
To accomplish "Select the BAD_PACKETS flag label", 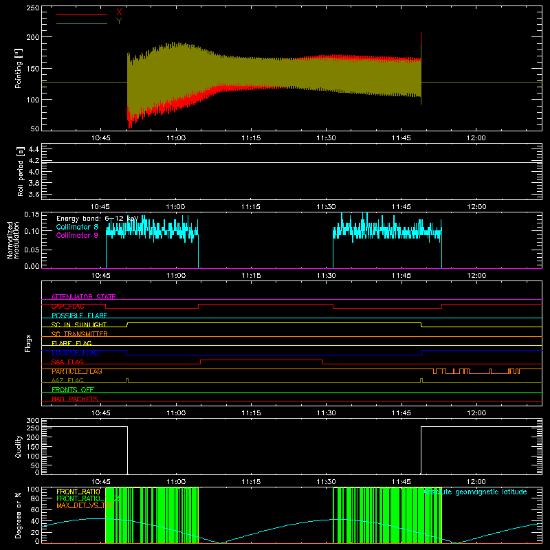I will pyautogui.click(x=75, y=399).
